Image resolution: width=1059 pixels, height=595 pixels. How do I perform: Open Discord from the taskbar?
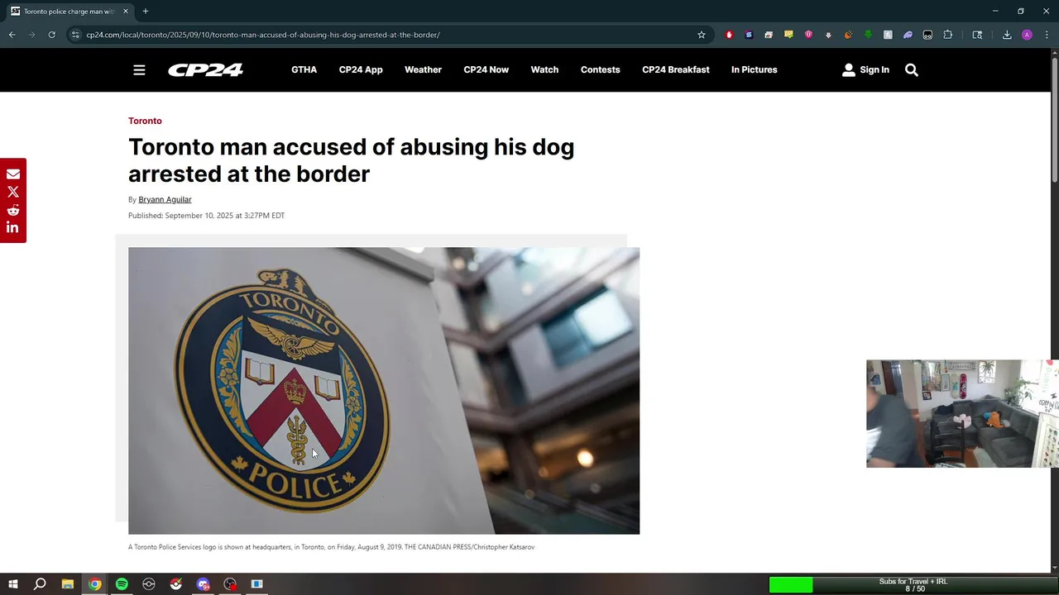(203, 584)
